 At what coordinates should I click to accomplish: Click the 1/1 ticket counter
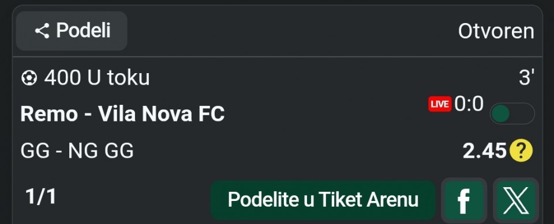tap(40, 196)
